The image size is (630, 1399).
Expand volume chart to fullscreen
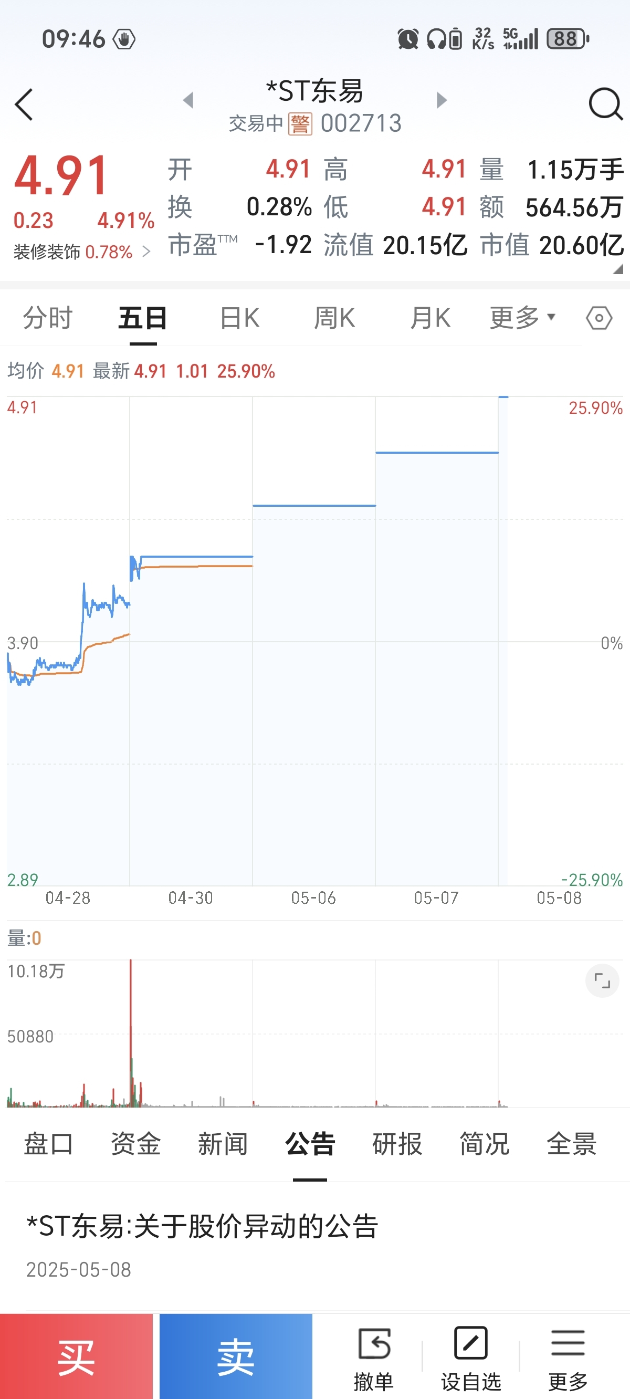pyautogui.click(x=602, y=981)
